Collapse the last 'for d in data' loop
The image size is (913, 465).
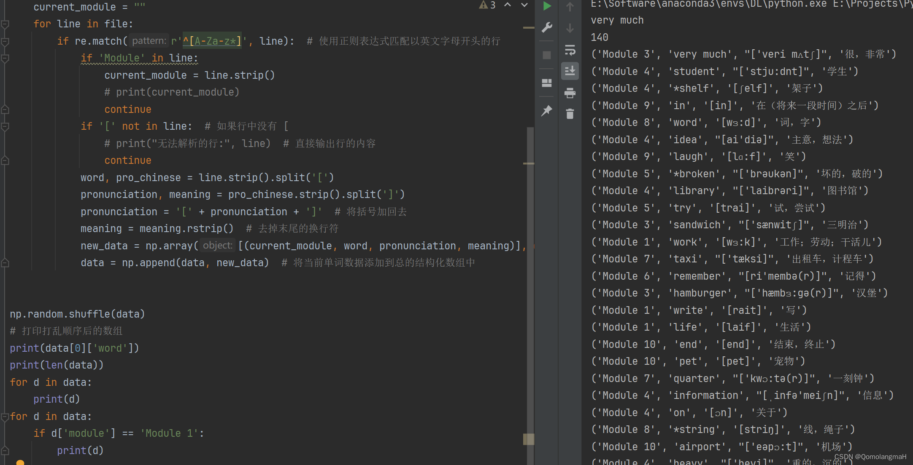point(5,417)
